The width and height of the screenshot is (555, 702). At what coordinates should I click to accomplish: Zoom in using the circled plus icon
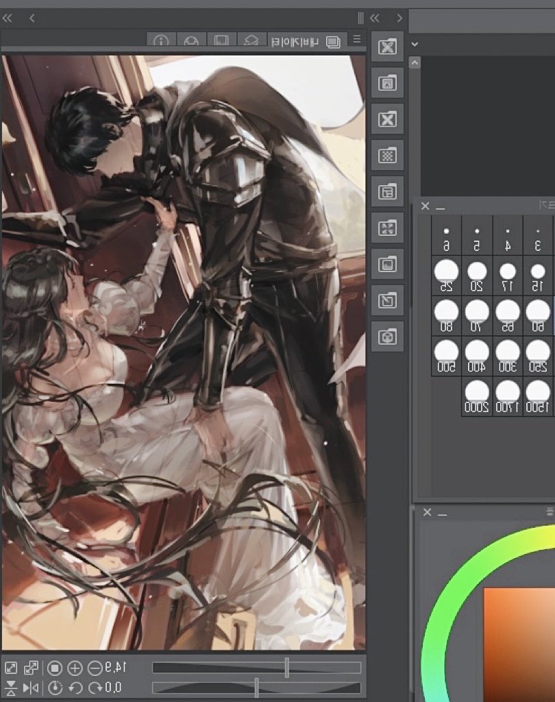75,668
